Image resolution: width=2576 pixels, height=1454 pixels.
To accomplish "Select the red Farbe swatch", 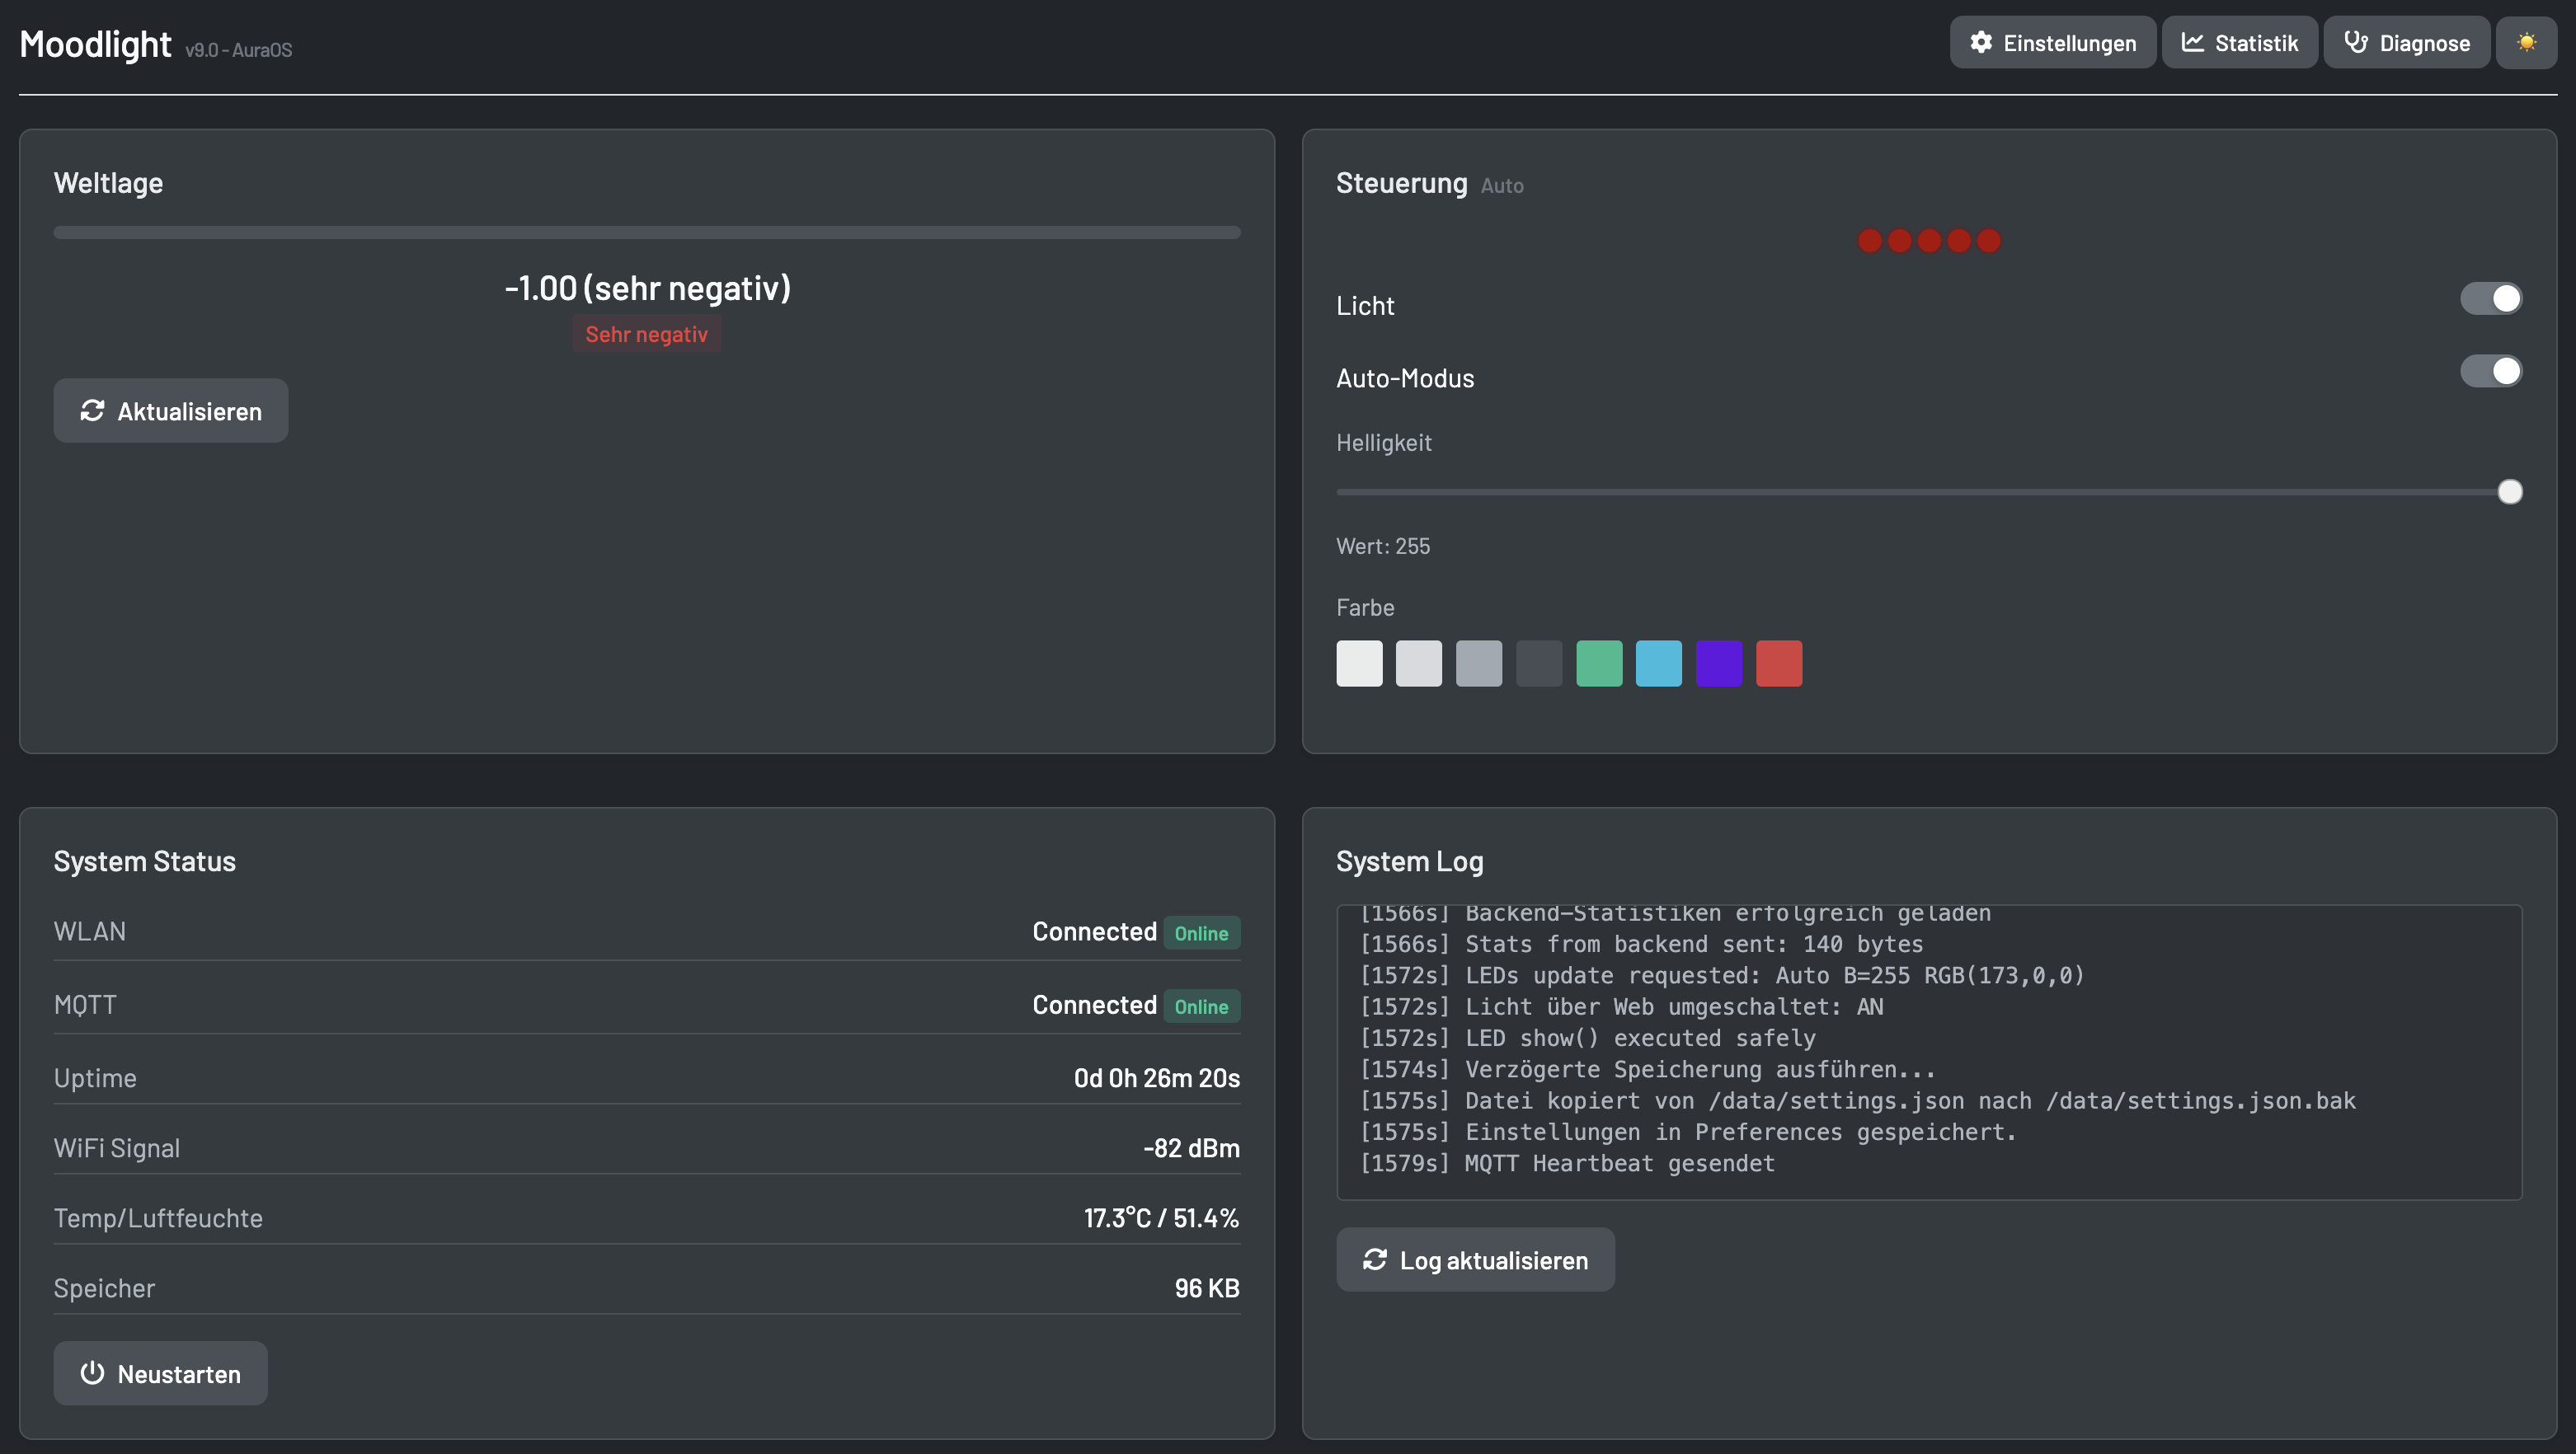I will 1779,663.
